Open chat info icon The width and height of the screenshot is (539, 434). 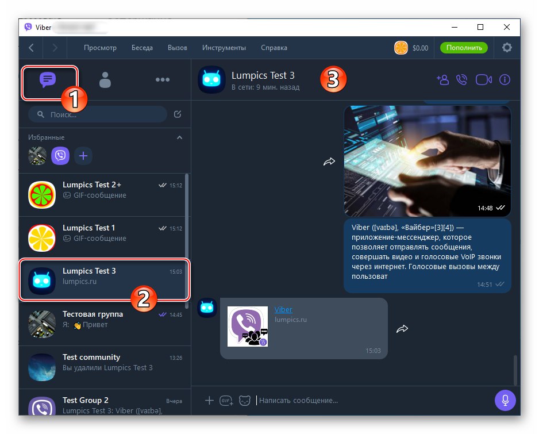pyautogui.click(x=505, y=80)
